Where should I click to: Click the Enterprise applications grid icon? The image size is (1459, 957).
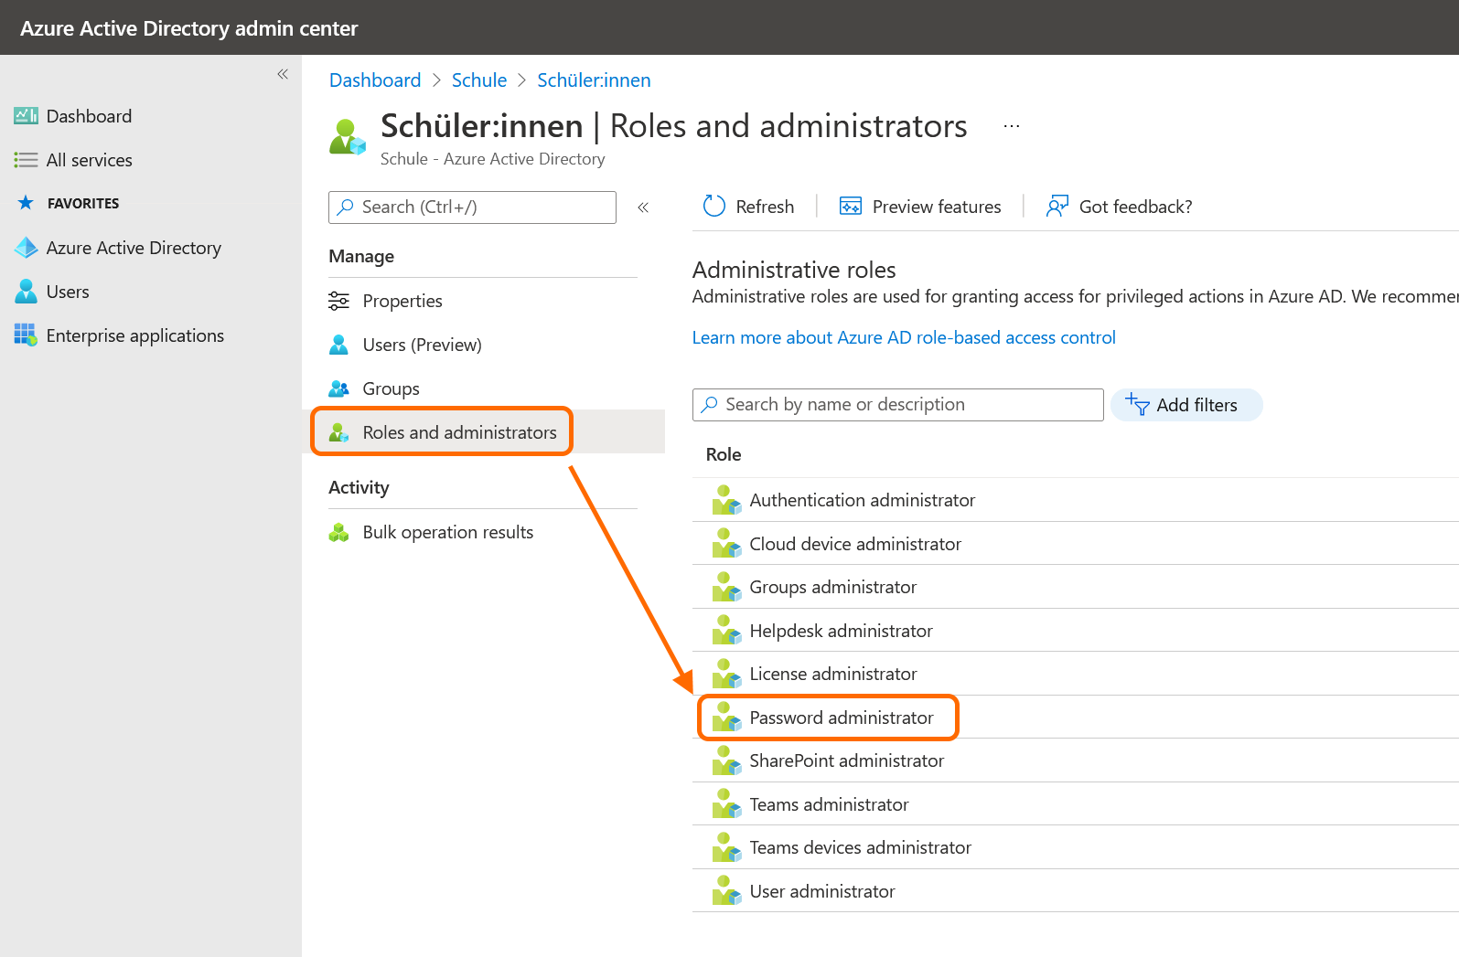pyautogui.click(x=26, y=335)
